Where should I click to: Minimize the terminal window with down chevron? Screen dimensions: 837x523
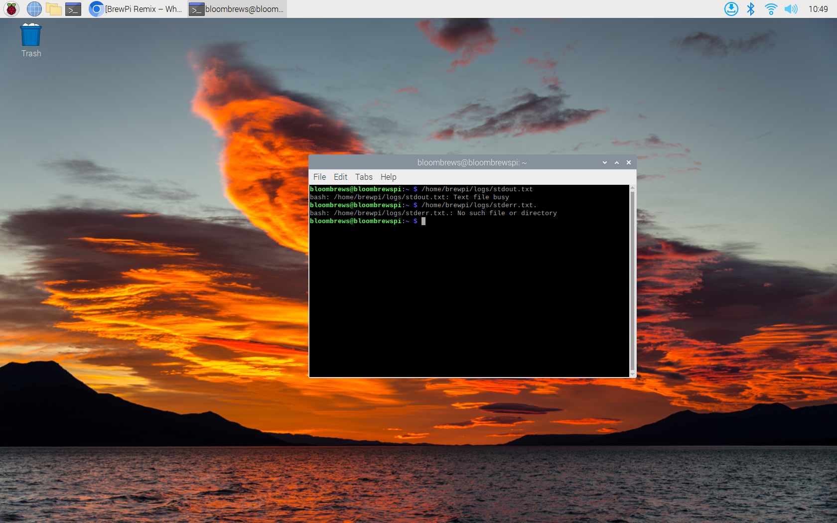click(x=605, y=162)
